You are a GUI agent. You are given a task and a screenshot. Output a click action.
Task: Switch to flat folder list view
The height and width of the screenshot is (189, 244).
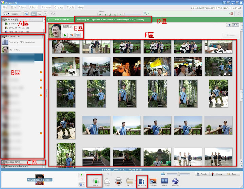[x=34, y=14]
